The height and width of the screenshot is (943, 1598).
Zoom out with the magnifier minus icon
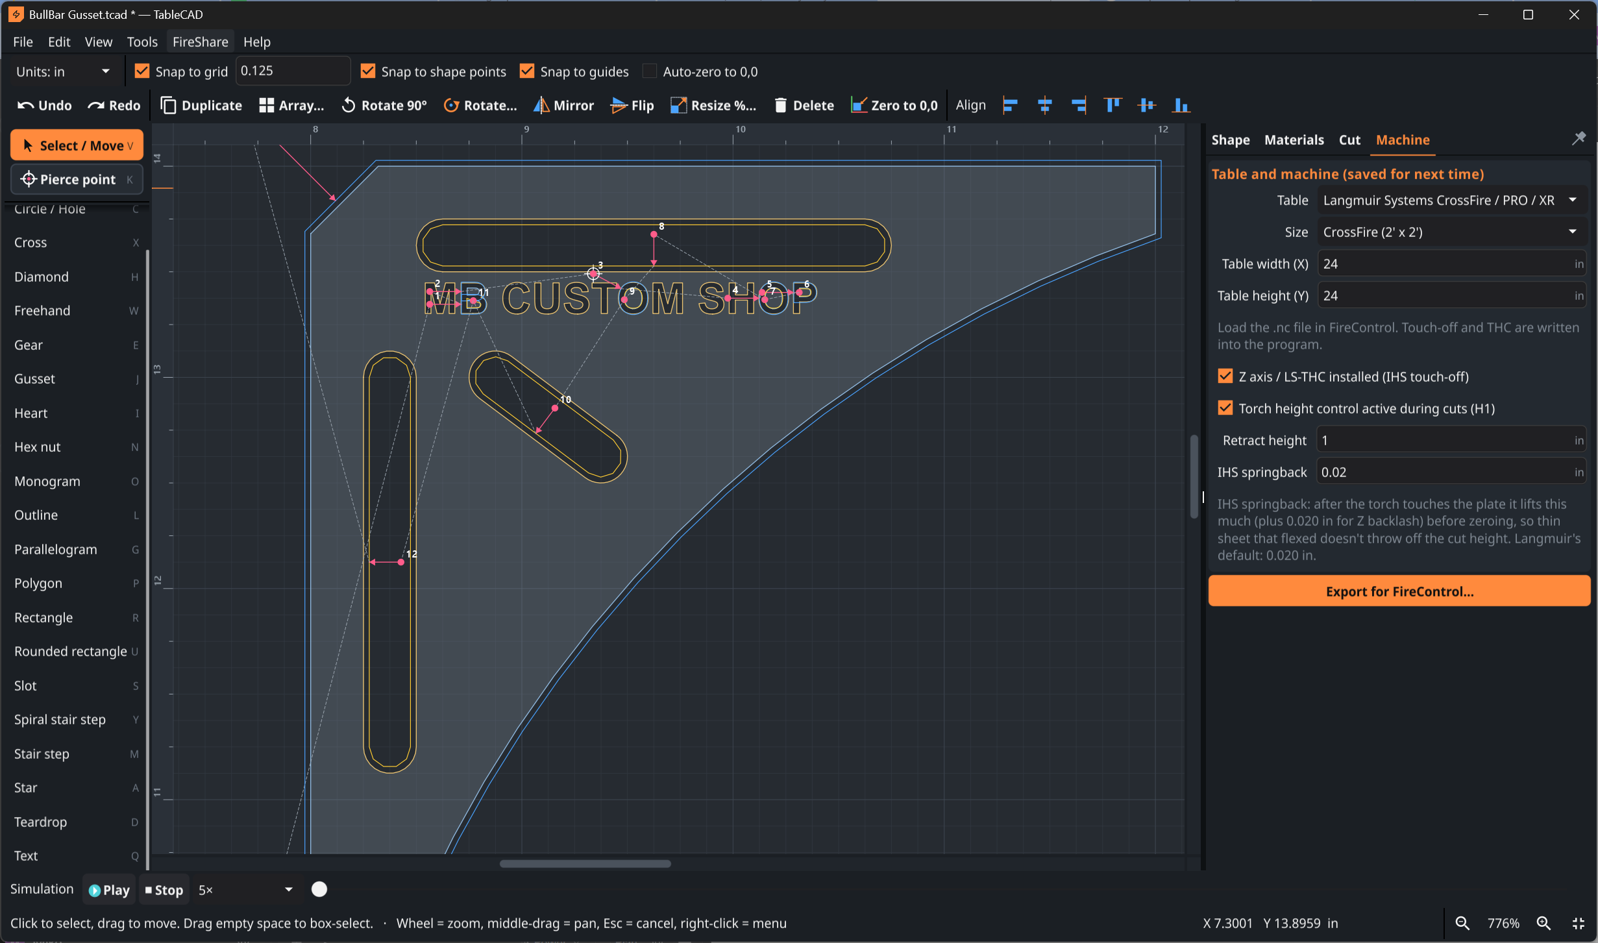1462,923
